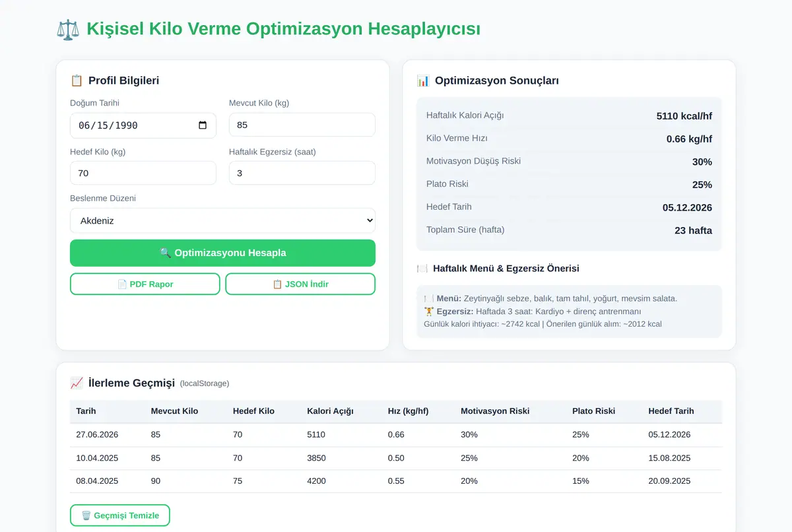
Task: Click the PDF Rapor button
Action: 145,284
